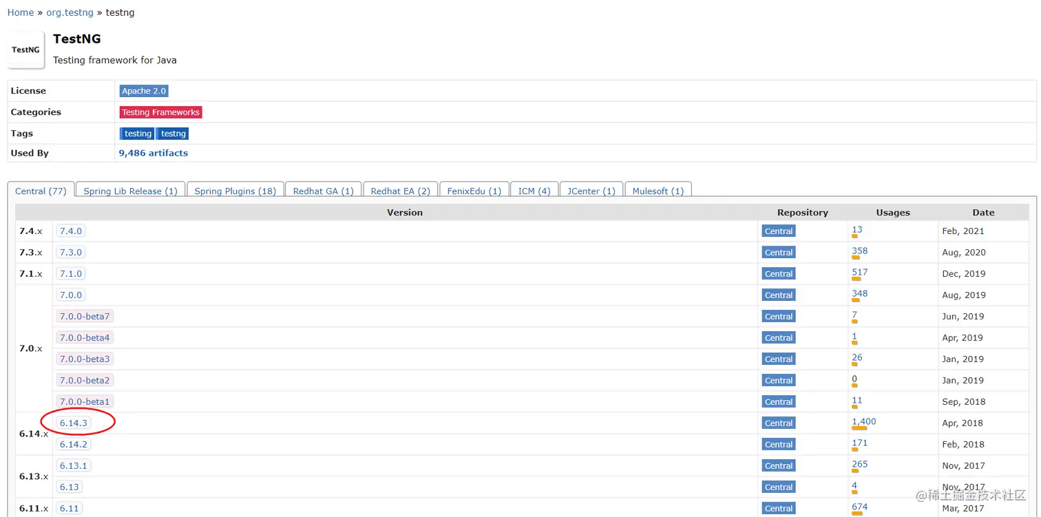Image resolution: width=1041 pixels, height=517 pixels.
Task: Open version 7.0.0 release
Action: 71,295
